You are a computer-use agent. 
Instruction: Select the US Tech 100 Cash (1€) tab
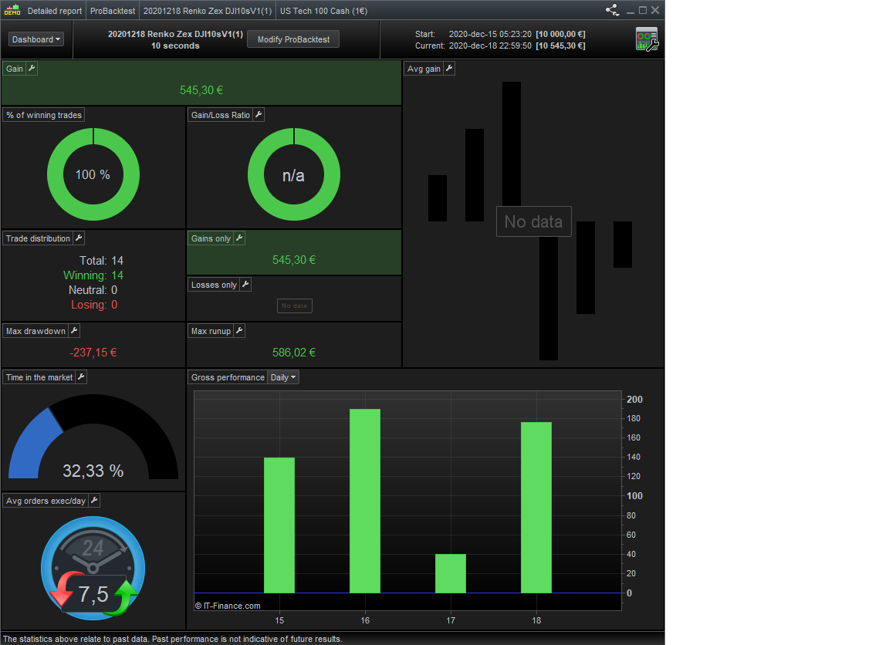click(324, 11)
